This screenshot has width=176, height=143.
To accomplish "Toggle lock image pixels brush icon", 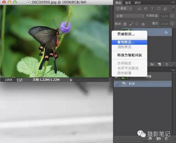I will pos(131,24).
